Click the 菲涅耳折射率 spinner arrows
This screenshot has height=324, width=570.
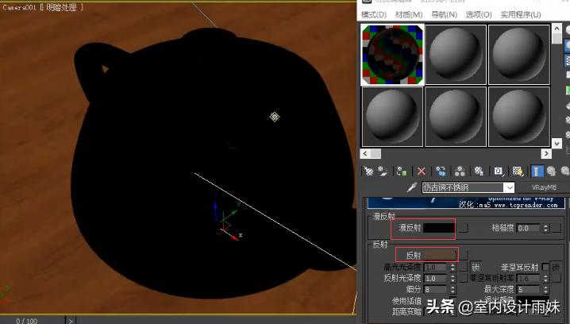pos(545,279)
